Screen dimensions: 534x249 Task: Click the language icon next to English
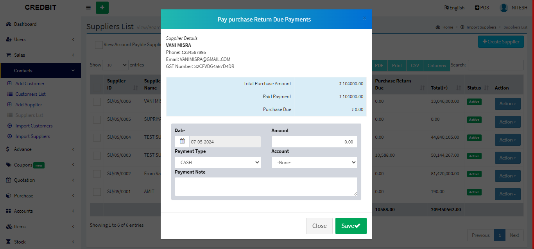tap(446, 7)
